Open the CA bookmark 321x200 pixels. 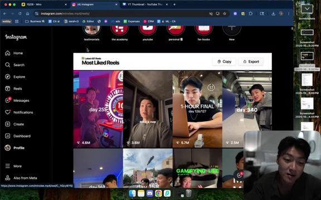tap(54, 21)
